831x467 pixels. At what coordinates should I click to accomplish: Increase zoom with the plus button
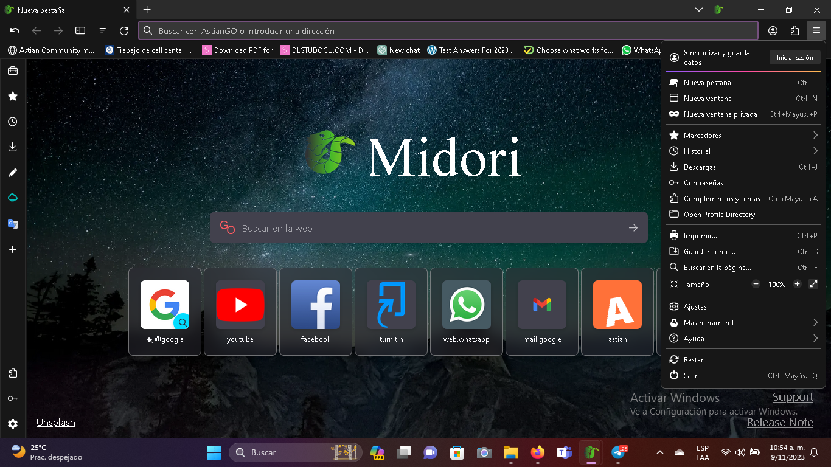(x=797, y=284)
